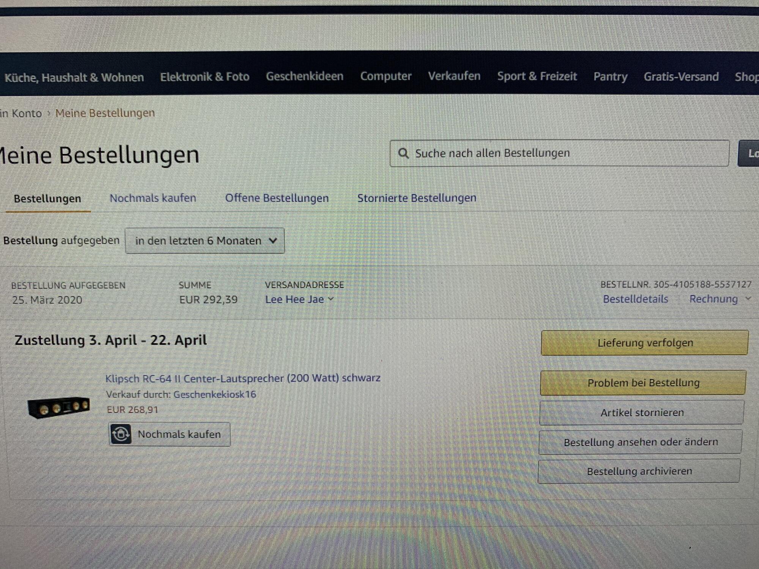759x569 pixels.
Task: Archive order via Bestellung archivieren
Action: (x=639, y=471)
